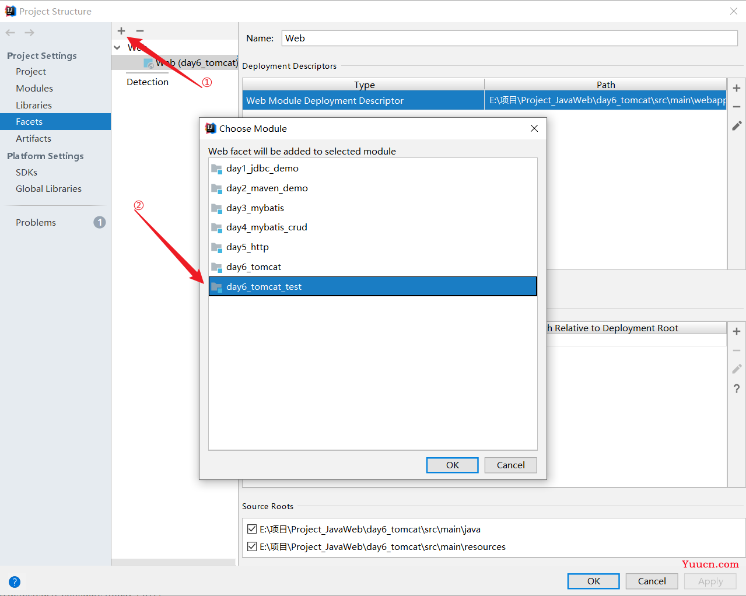Select day6_tomcat_test module in the list

coord(373,286)
